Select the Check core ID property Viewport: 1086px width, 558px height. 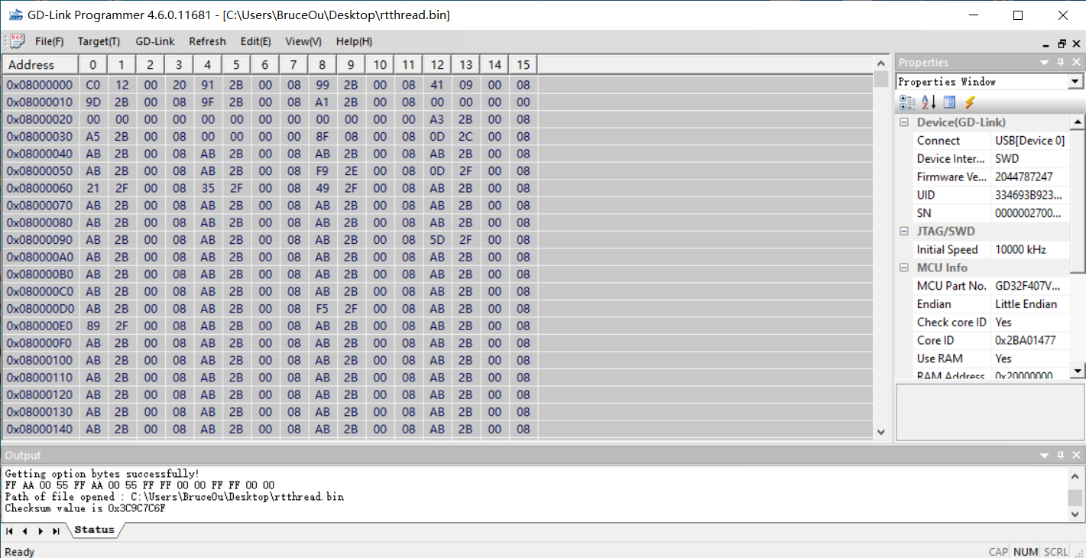tap(991, 323)
